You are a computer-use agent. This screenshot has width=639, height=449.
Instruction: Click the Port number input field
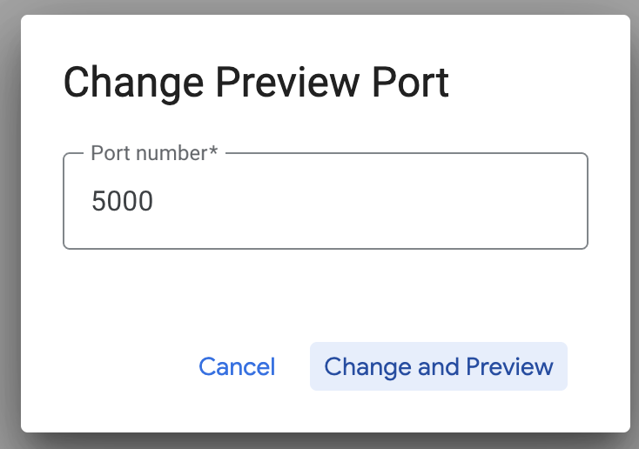pyautogui.click(x=325, y=202)
